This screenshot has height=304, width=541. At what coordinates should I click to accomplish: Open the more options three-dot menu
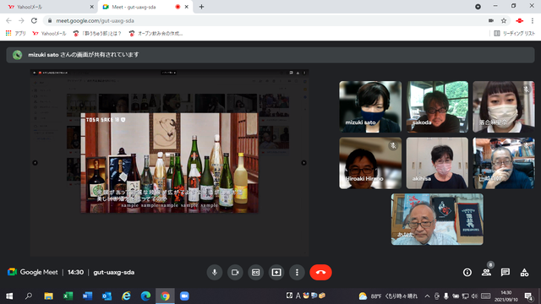click(x=297, y=272)
